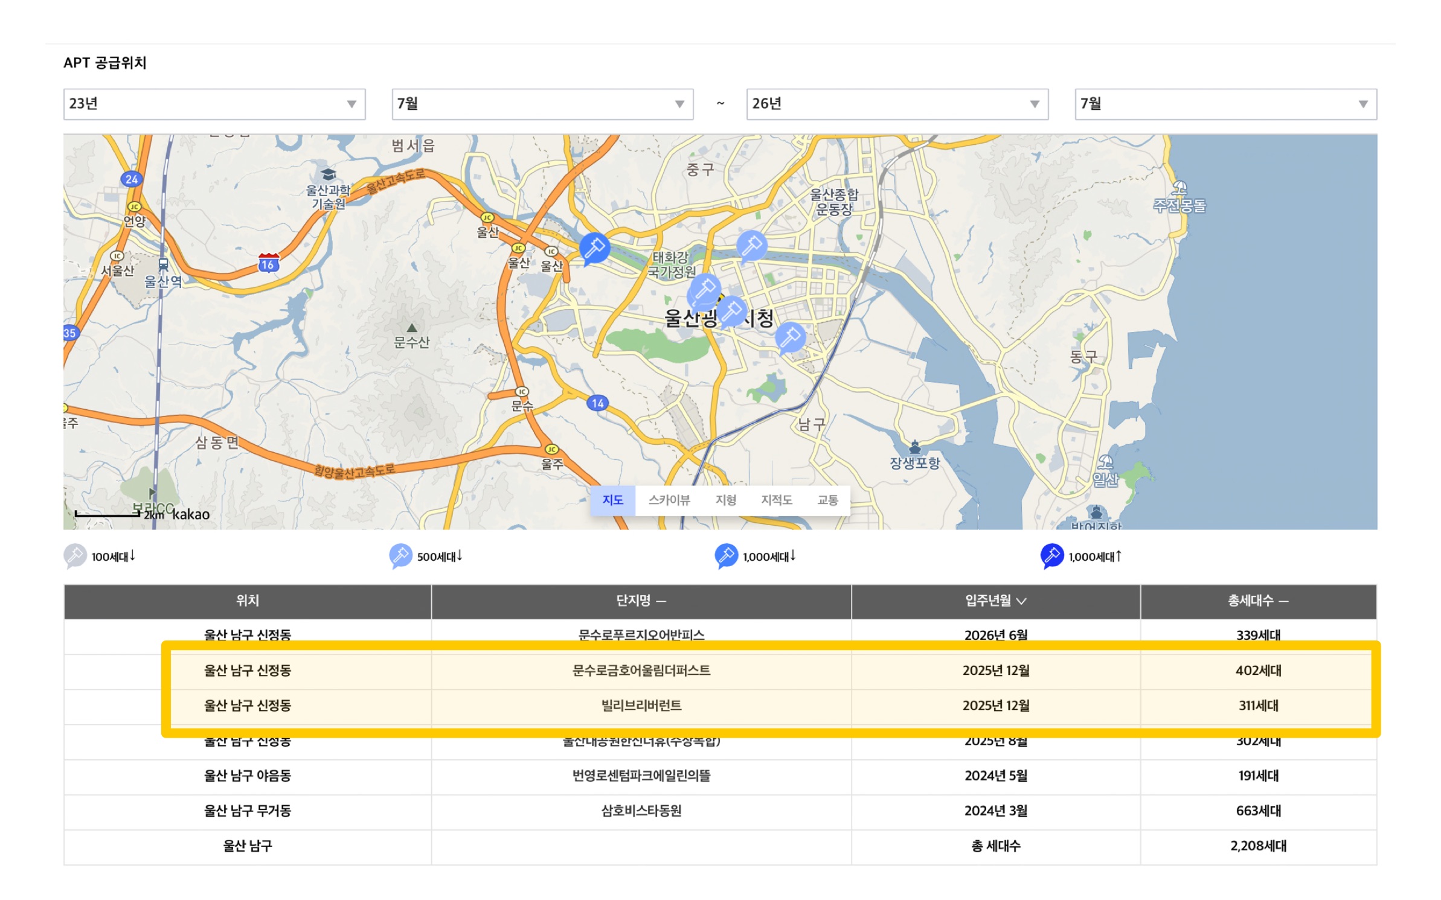Click the southeasternmost hammer marker on the map
The image size is (1441, 900).
coord(789,337)
